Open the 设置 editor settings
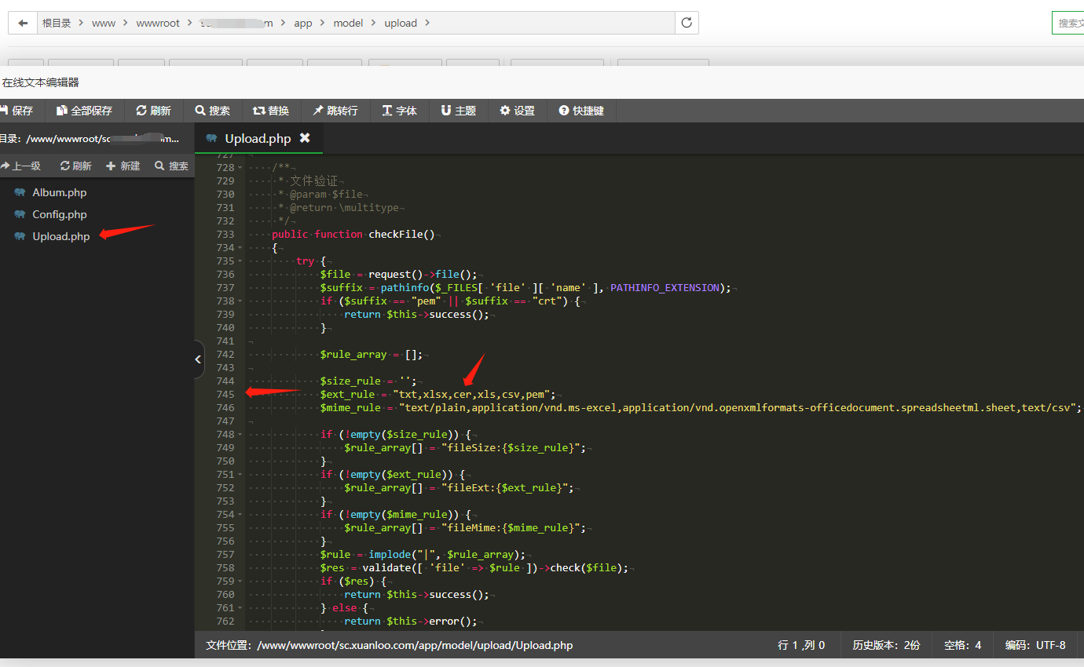Viewport: 1084px width, 667px height. click(x=517, y=111)
